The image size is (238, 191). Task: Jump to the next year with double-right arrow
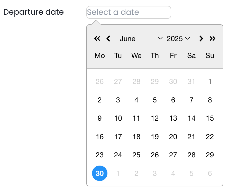pos(212,39)
